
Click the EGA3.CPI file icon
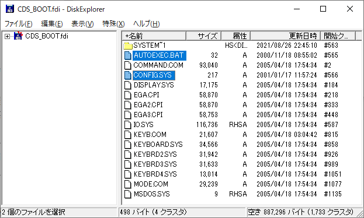click(128, 115)
